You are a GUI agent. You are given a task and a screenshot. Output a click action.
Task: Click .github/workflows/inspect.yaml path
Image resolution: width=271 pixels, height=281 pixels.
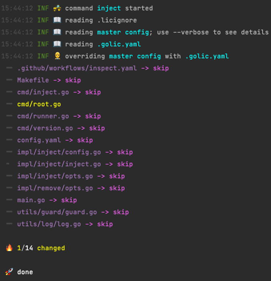(77, 68)
